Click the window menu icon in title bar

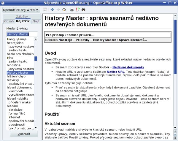pos(3,3)
